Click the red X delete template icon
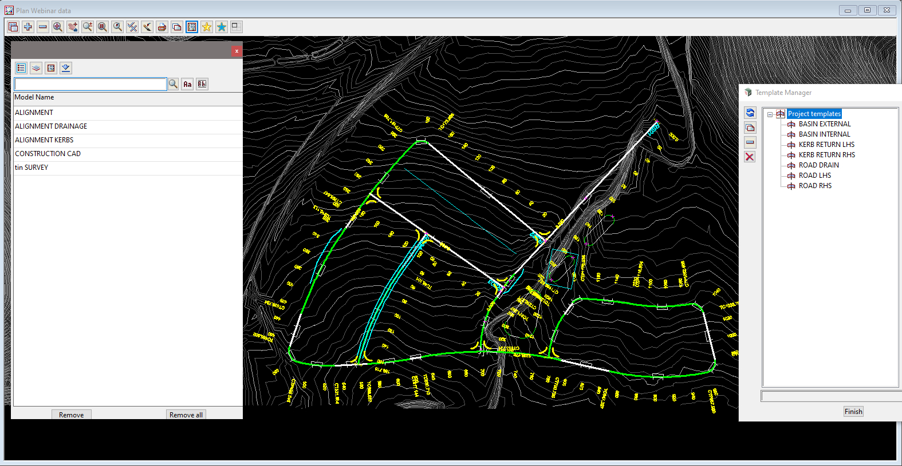Screen dimensions: 902x466 pyautogui.click(x=750, y=157)
